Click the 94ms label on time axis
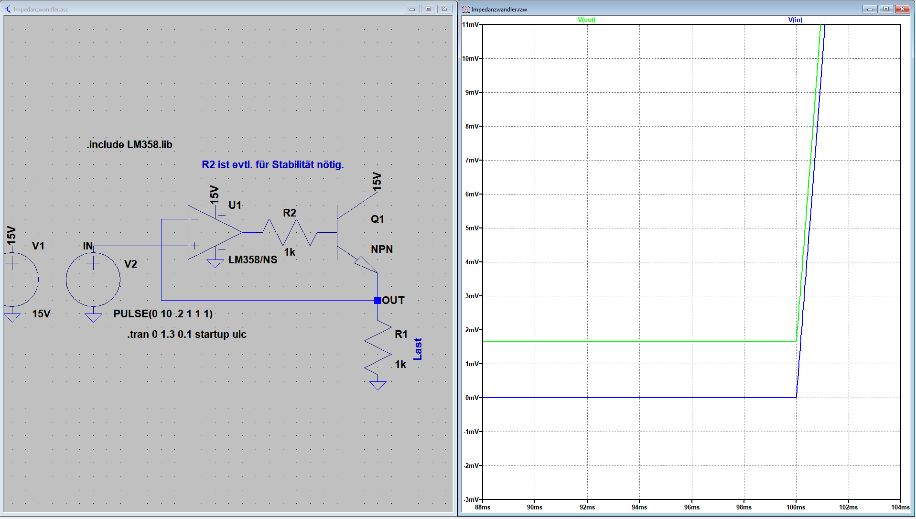 (x=639, y=508)
